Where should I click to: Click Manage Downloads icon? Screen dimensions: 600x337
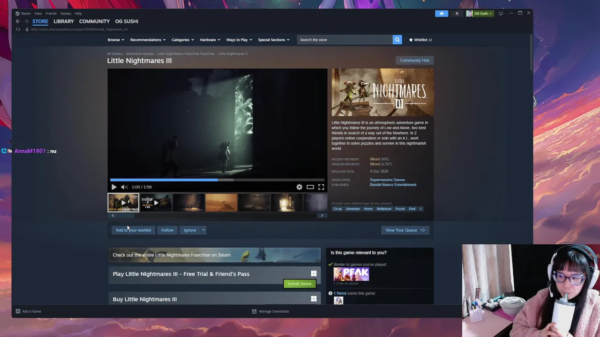254,311
